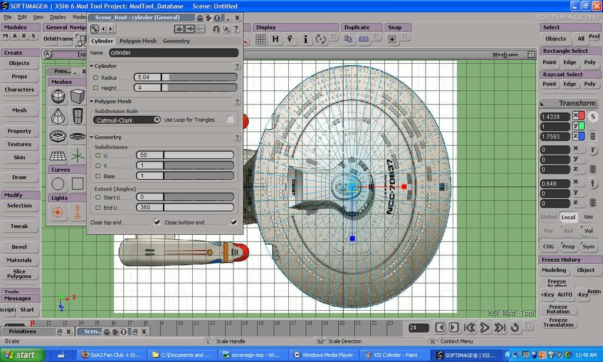
Task: Select the grid mesh primitive
Action: pyautogui.click(x=58, y=156)
